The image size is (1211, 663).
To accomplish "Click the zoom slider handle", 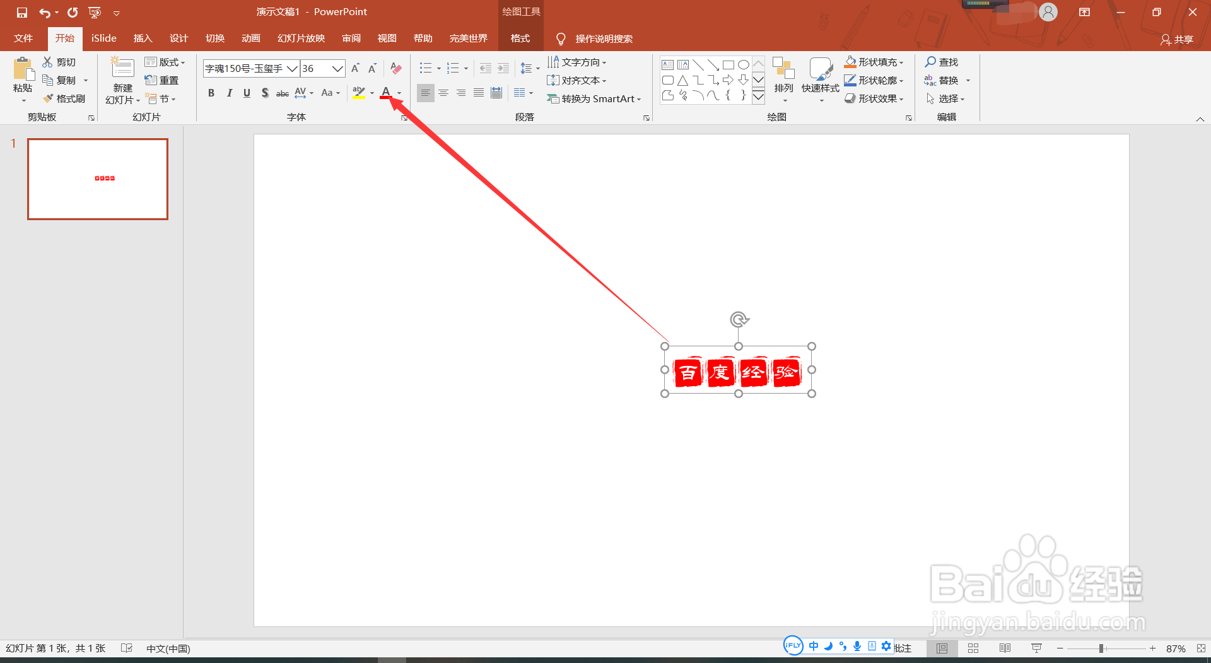I will (1101, 648).
